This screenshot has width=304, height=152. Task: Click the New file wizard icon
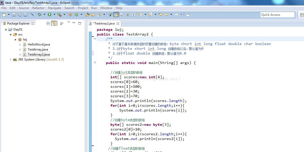click(4, 15)
